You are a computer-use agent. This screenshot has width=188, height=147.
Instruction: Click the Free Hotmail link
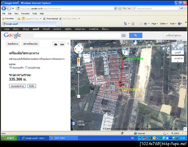coord(51,18)
